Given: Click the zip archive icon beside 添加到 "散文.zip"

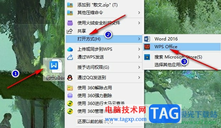Looking at the screenshot, I should coord(70,5).
